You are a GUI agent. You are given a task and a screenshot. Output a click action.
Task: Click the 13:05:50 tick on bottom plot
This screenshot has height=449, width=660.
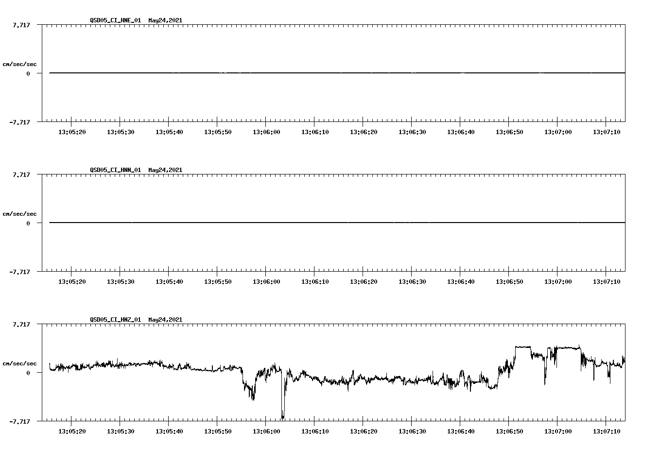point(217,431)
